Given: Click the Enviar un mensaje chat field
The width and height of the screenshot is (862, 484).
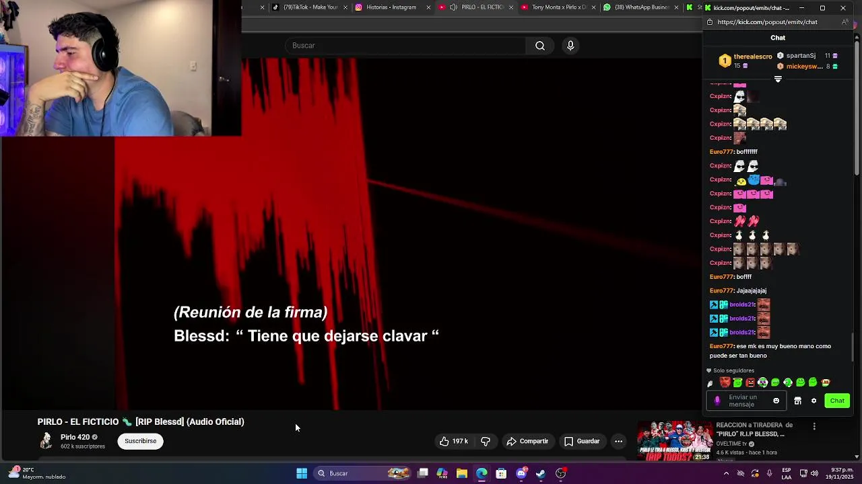Looking at the screenshot, I should click(x=746, y=401).
